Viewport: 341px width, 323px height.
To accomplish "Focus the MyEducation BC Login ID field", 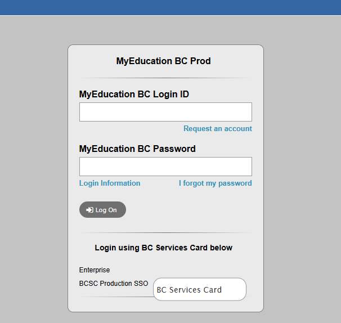I will (x=165, y=112).
